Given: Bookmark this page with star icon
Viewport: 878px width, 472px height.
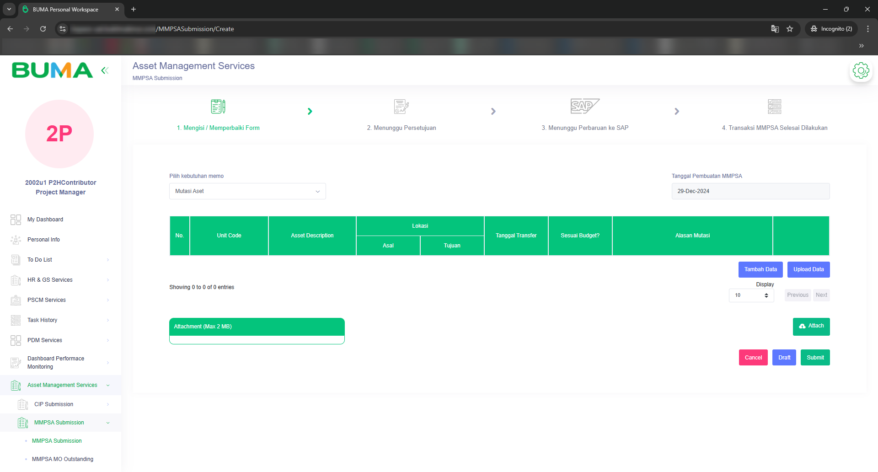Looking at the screenshot, I should [x=790, y=29].
